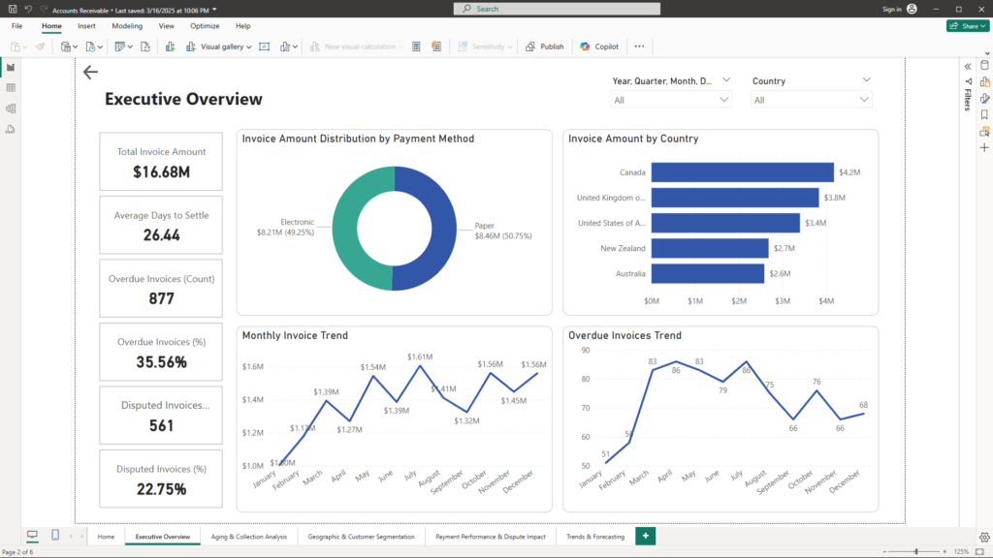Switch to mobile layout view
Image resolution: width=993 pixels, height=558 pixels.
pos(55,536)
